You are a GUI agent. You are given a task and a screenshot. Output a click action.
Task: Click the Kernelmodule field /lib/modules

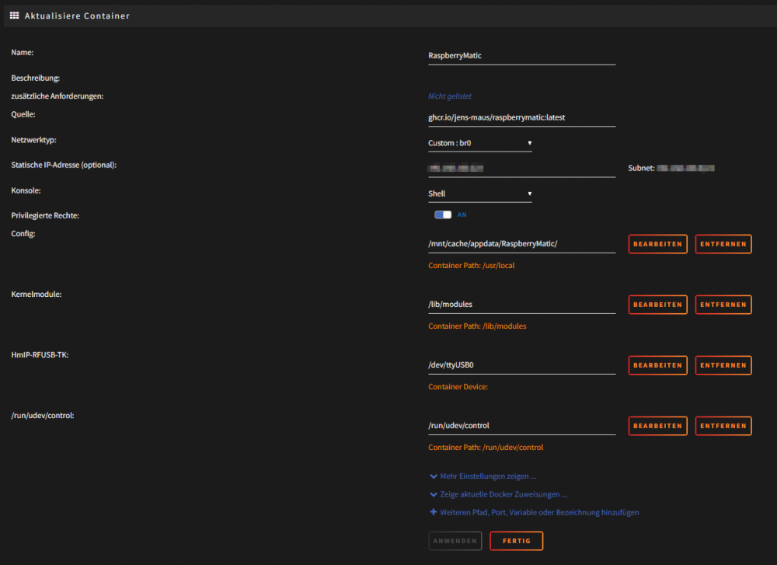point(522,305)
